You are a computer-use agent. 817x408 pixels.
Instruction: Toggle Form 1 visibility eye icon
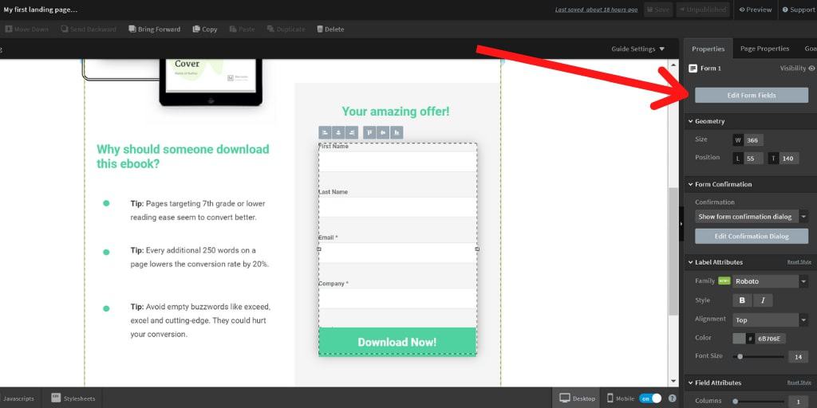811,69
